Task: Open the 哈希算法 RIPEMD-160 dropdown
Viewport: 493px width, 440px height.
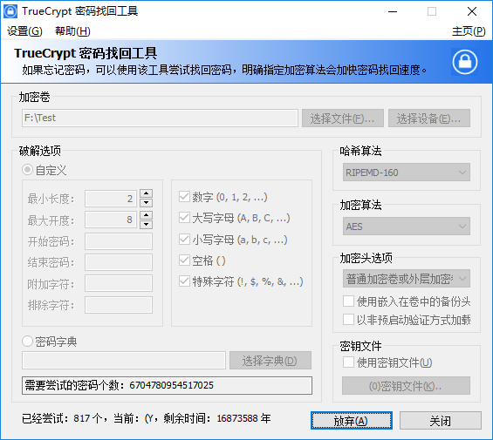Action: 407,173
